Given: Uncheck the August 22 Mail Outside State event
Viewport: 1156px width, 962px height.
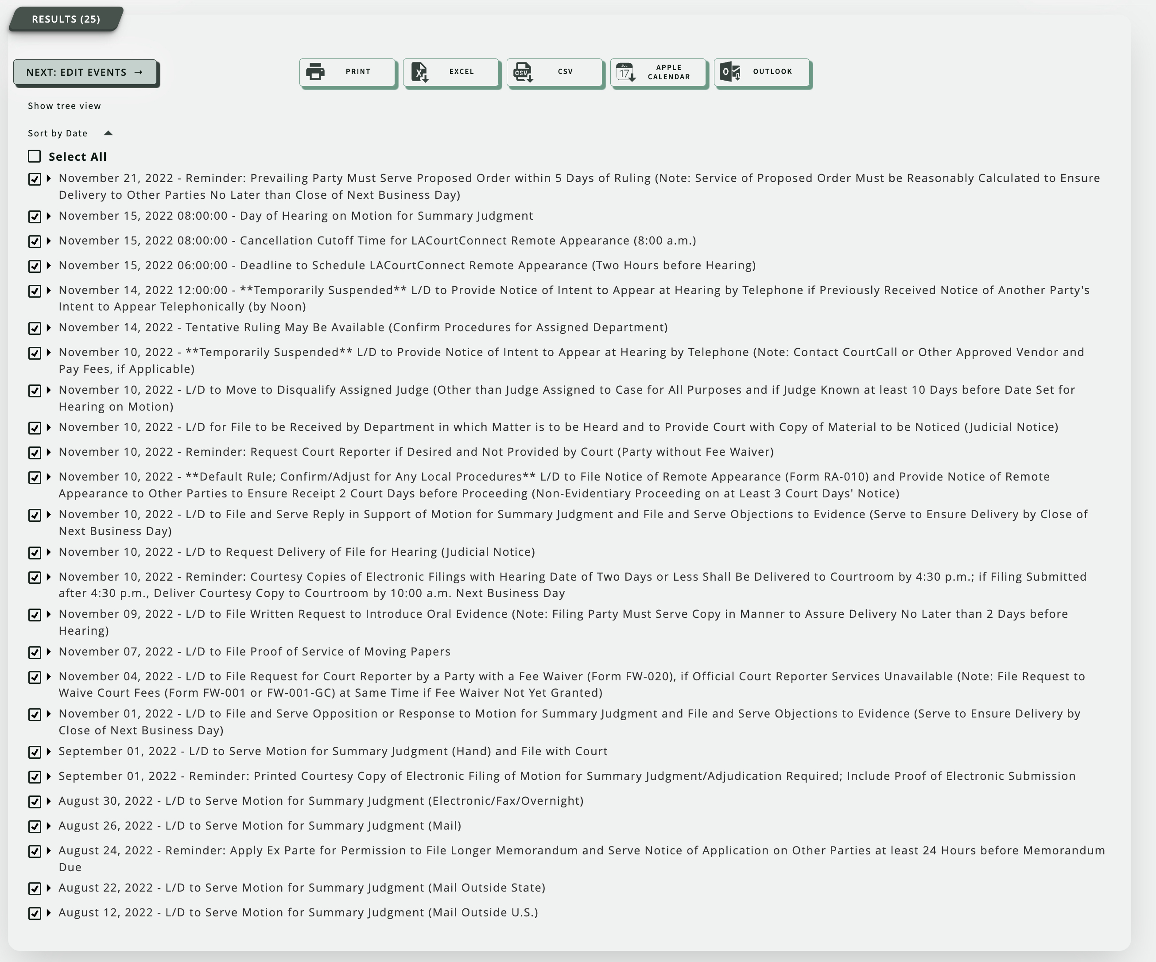Looking at the screenshot, I should [35, 889].
